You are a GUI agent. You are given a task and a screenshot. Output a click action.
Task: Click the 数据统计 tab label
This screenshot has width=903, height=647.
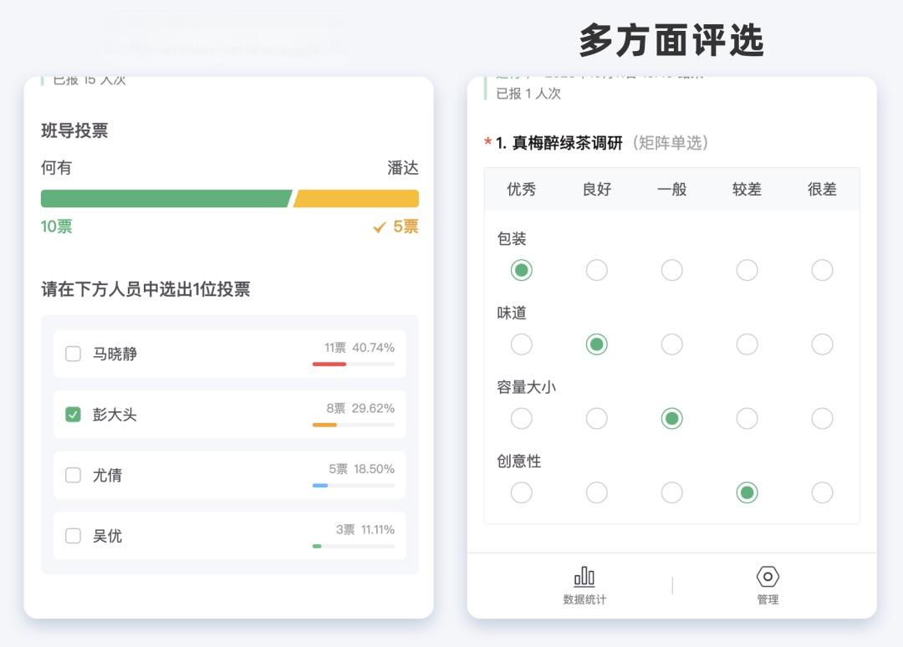(x=584, y=599)
